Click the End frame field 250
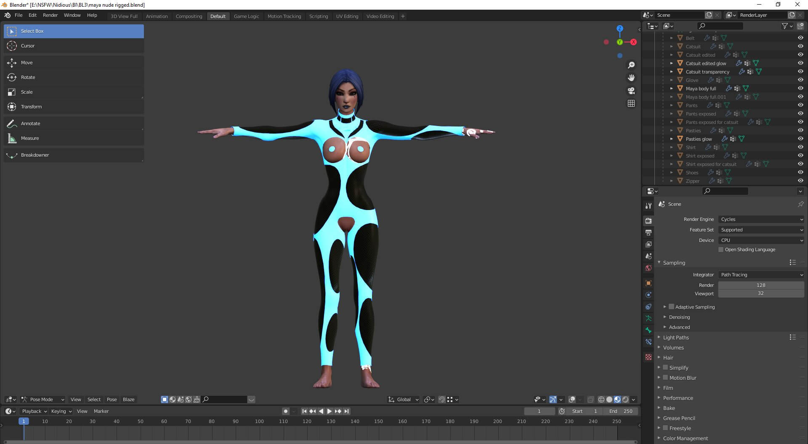This screenshot has height=444, width=808. (x=620, y=411)
